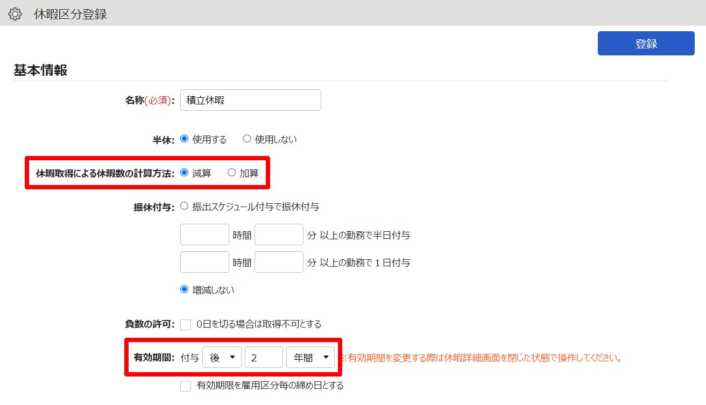Click the gear icon beside 休暇区分登録
This screenshot has height=405, width=706.
(15, 14)
